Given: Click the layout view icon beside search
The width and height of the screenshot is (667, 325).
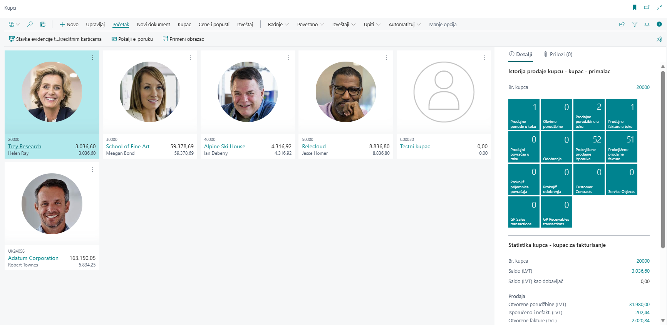Looking at the screenshot, I should click(x=43, y=24).
